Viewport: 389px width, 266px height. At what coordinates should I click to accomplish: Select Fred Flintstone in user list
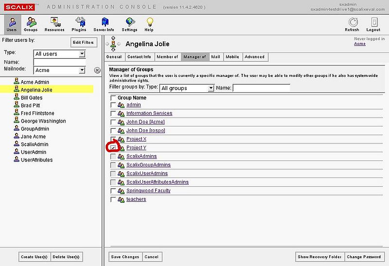(x=40, y=113)
